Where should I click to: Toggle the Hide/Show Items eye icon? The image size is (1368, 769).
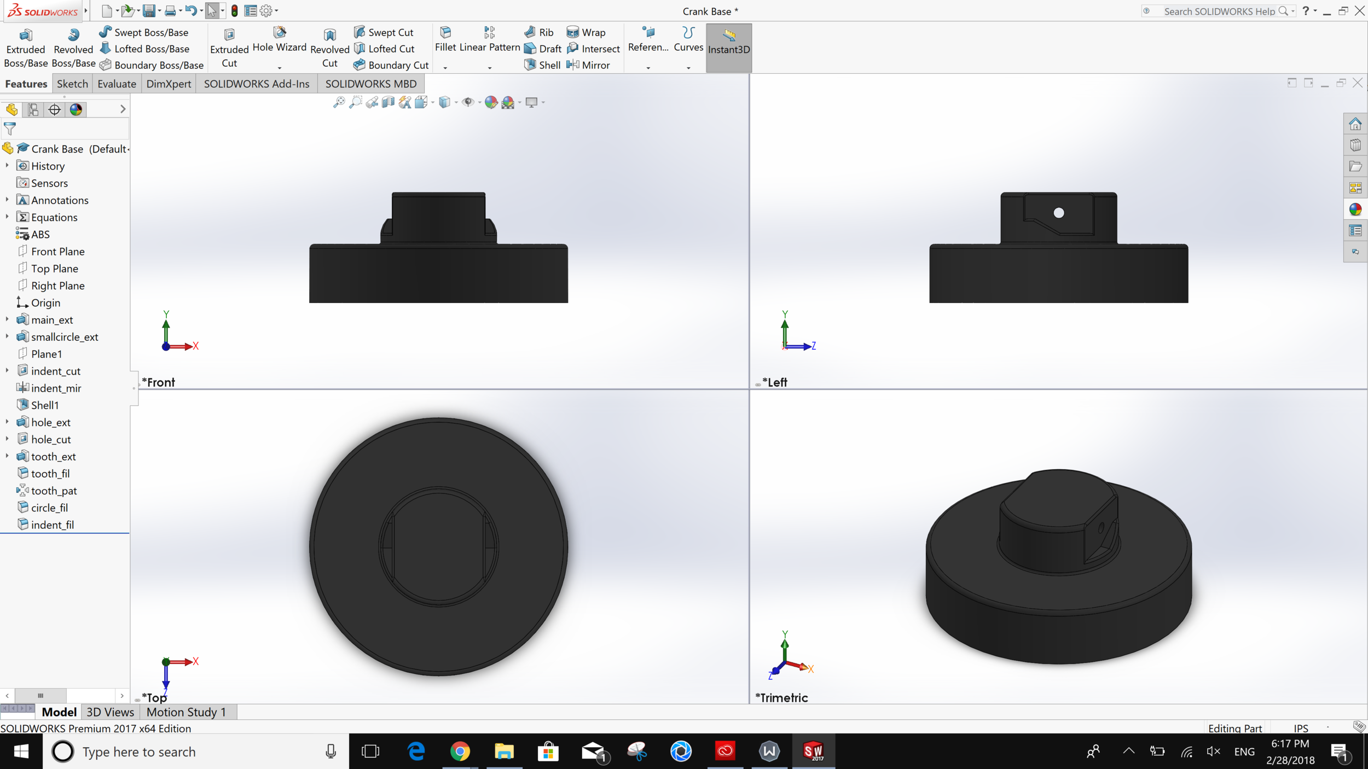tap(467, 102)
